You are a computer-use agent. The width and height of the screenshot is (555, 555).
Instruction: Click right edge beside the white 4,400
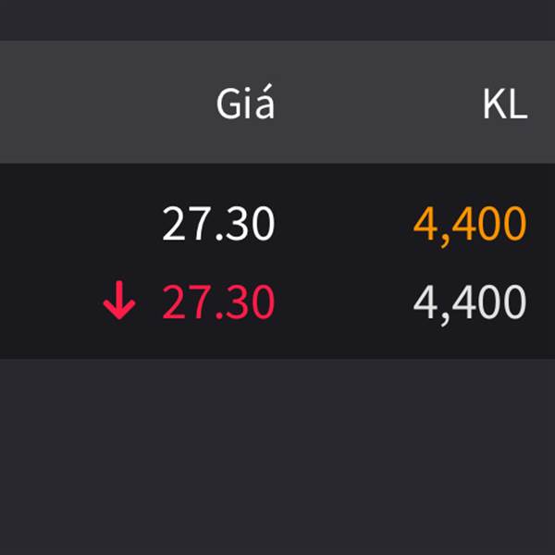(x=541, y=303)
